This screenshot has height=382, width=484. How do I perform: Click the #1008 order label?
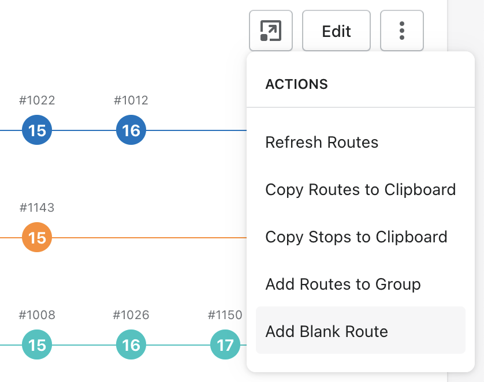(x=37, y=315)
